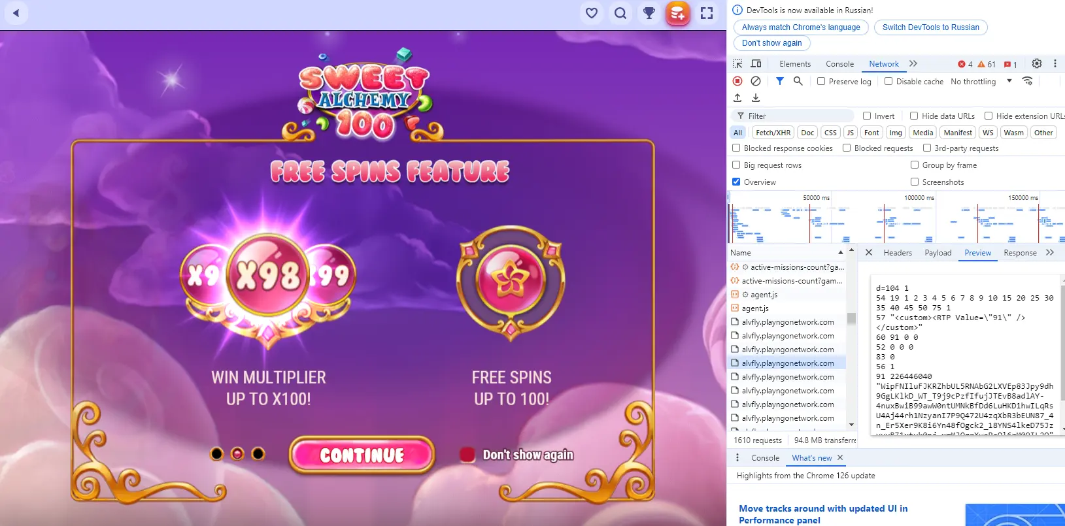Dismiss the notice with Don't show again
The width and height of the screenshot is (1065, 526).
(x=772, y=43)
